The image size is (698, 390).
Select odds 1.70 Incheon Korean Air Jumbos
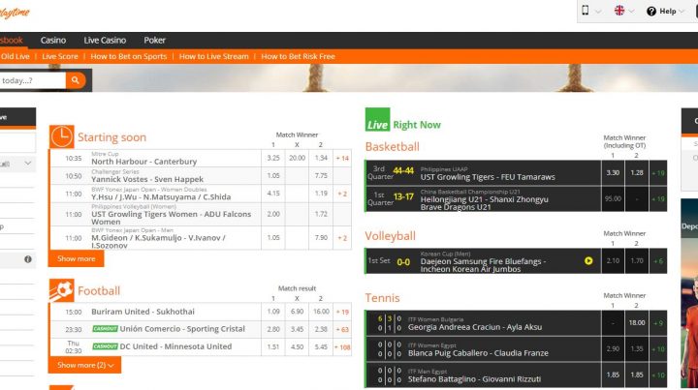tap(637, 260)
